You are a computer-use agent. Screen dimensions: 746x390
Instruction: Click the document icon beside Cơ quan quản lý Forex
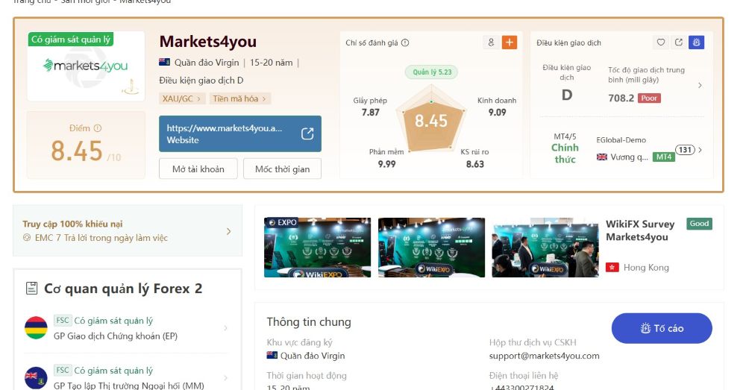(31, 289)
